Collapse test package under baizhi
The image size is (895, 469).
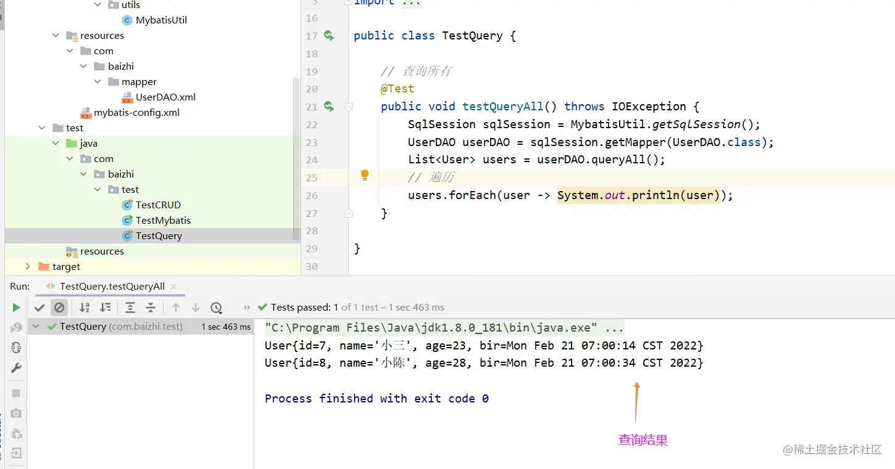point(98,190)
